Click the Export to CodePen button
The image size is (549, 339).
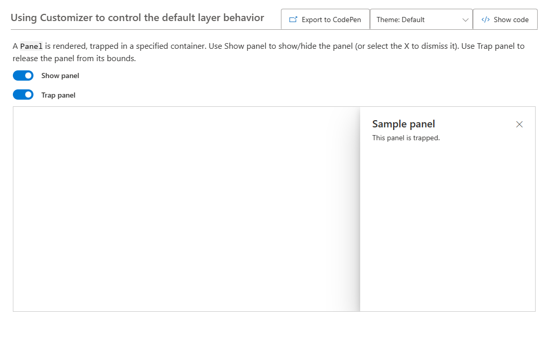pos(325,19)
